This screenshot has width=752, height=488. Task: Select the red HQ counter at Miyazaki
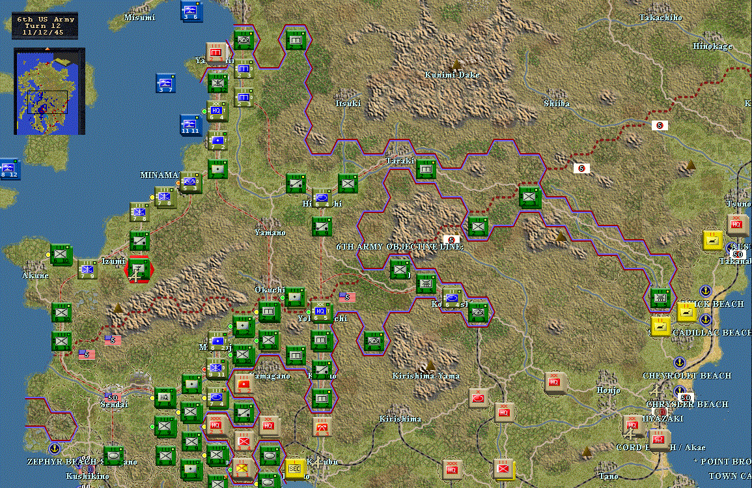(633, 425)
